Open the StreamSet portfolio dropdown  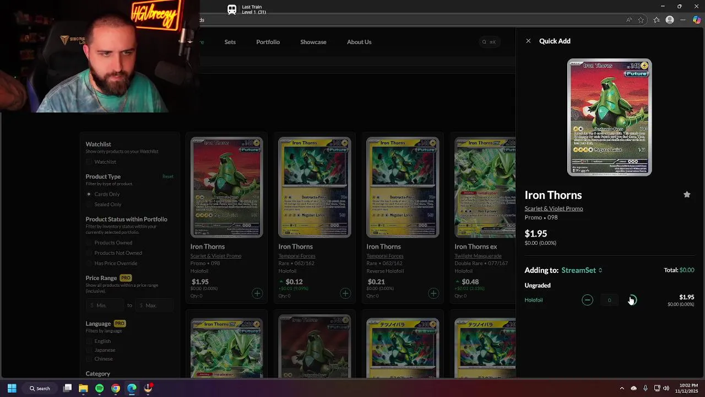pos(582,270)
